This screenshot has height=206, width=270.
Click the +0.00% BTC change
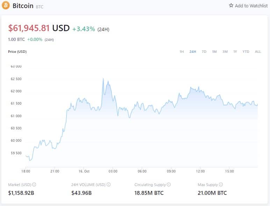(x=35, y=40)
